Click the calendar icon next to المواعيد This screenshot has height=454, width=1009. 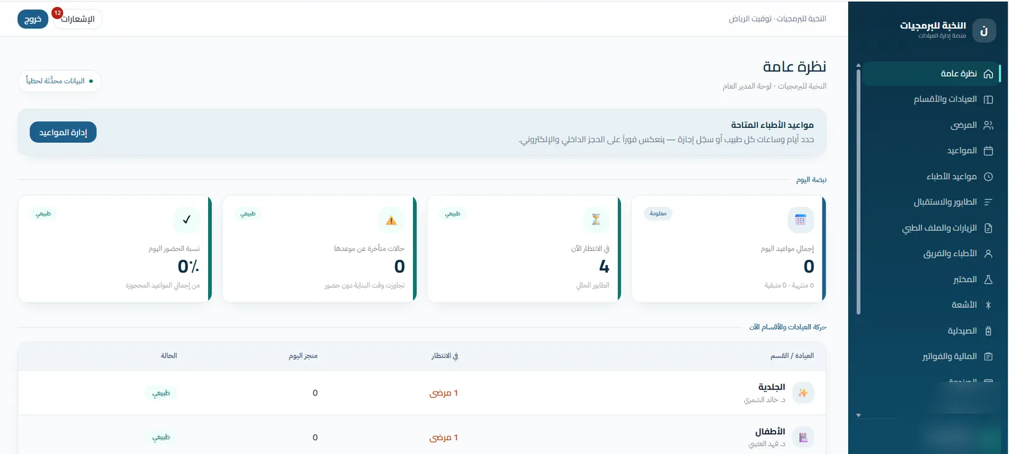[988, 151]
